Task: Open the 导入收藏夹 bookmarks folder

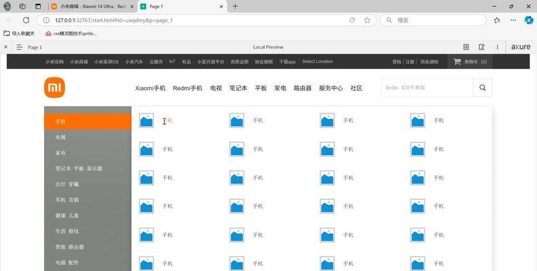Action: point(19,33)
